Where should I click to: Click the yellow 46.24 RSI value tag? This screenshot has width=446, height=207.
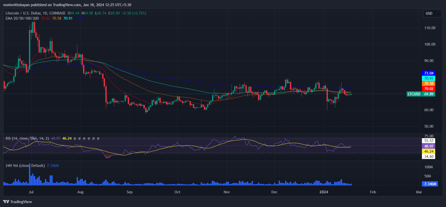point(429,151)
